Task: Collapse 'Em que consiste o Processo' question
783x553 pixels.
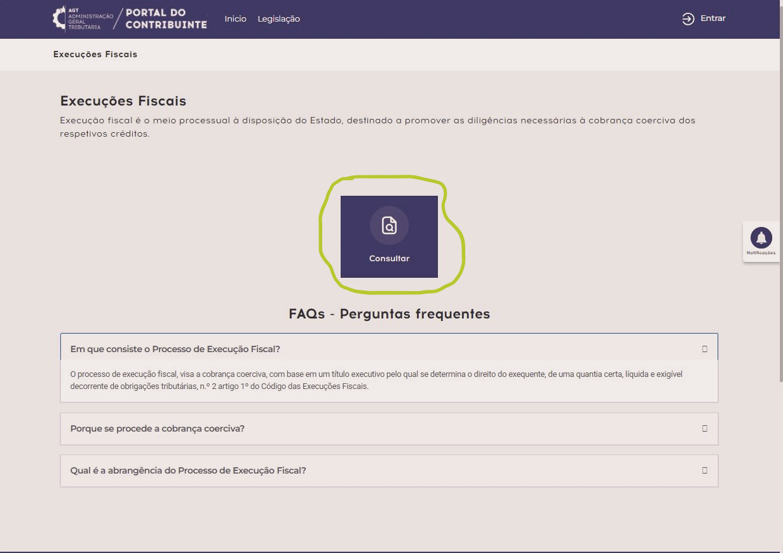Action: pos(175,349)
